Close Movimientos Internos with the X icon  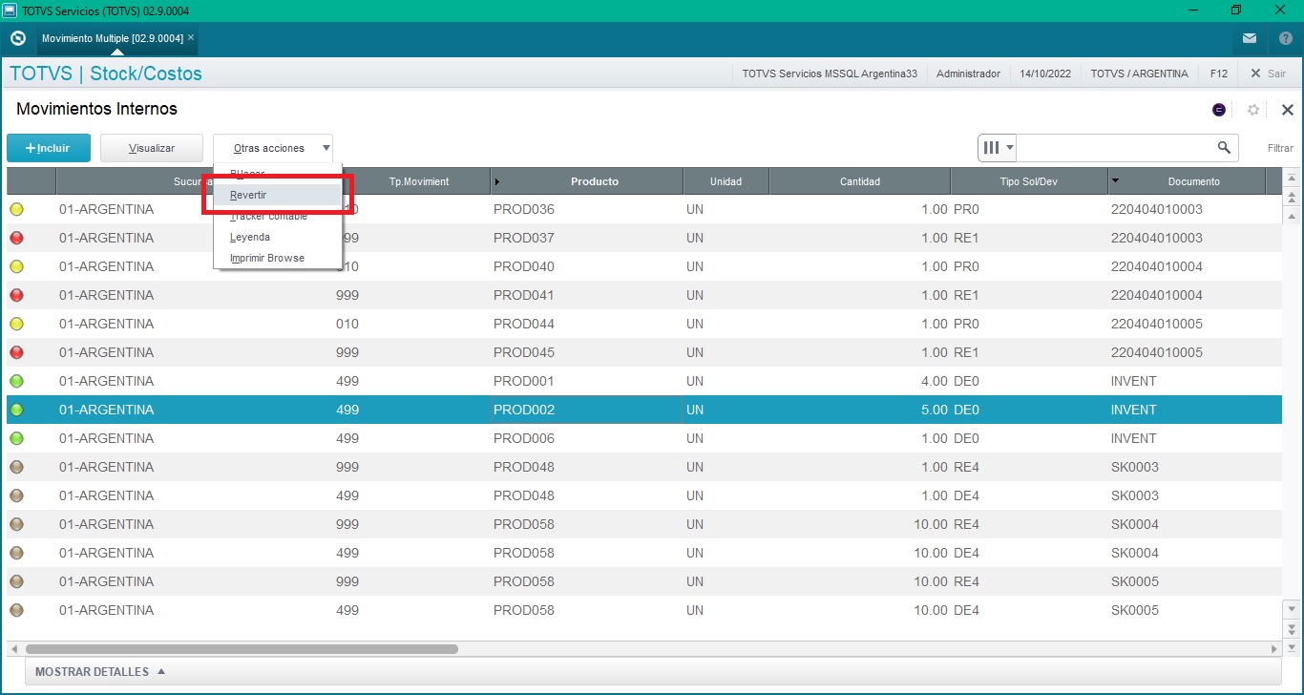point(1287,110)
